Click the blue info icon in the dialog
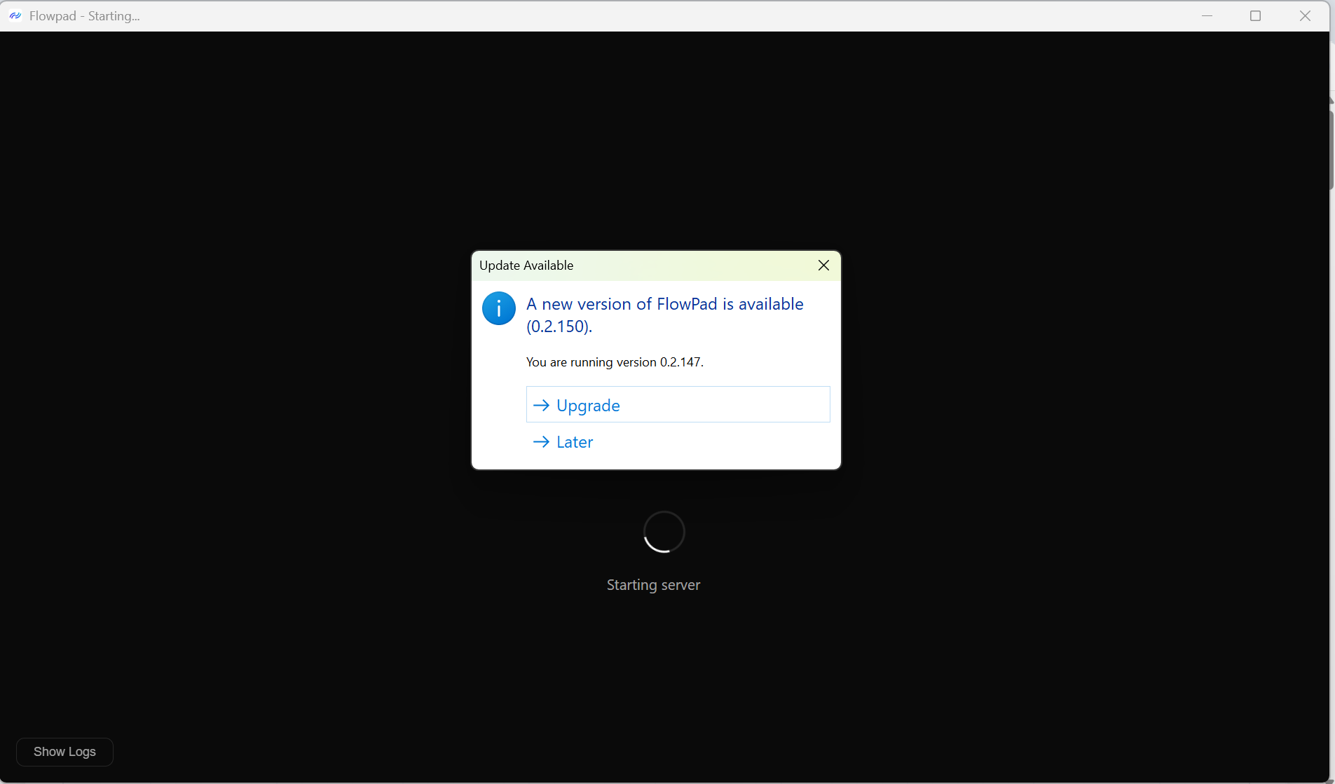 click(x=499, y=308)
